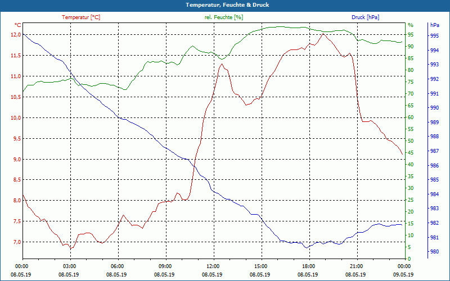450x281 pixels.
Task: Click the 989 pressure axis value
Action: tap(434, 122)
